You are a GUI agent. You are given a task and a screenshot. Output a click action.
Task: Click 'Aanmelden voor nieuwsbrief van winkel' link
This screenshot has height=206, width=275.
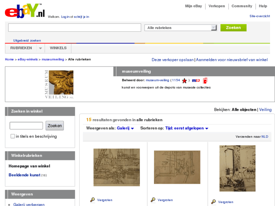(x=231, y=60)
